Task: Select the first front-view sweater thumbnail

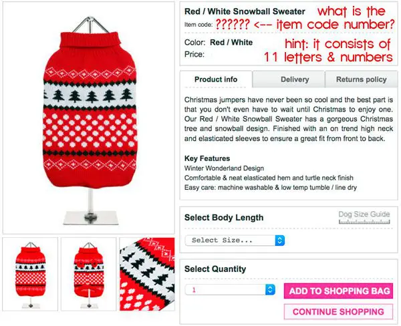Action: click(30, 274)
